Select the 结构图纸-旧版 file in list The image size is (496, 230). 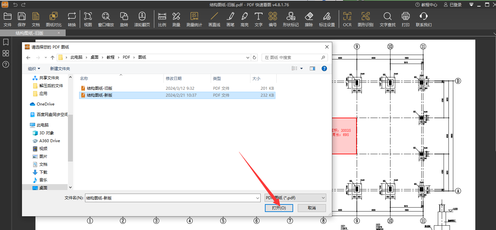point(99,88)
